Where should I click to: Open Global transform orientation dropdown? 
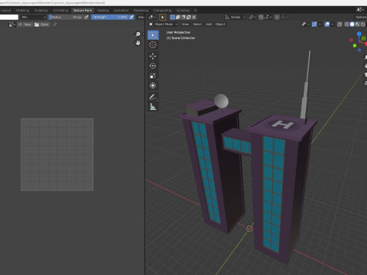(x=235, y=17)
